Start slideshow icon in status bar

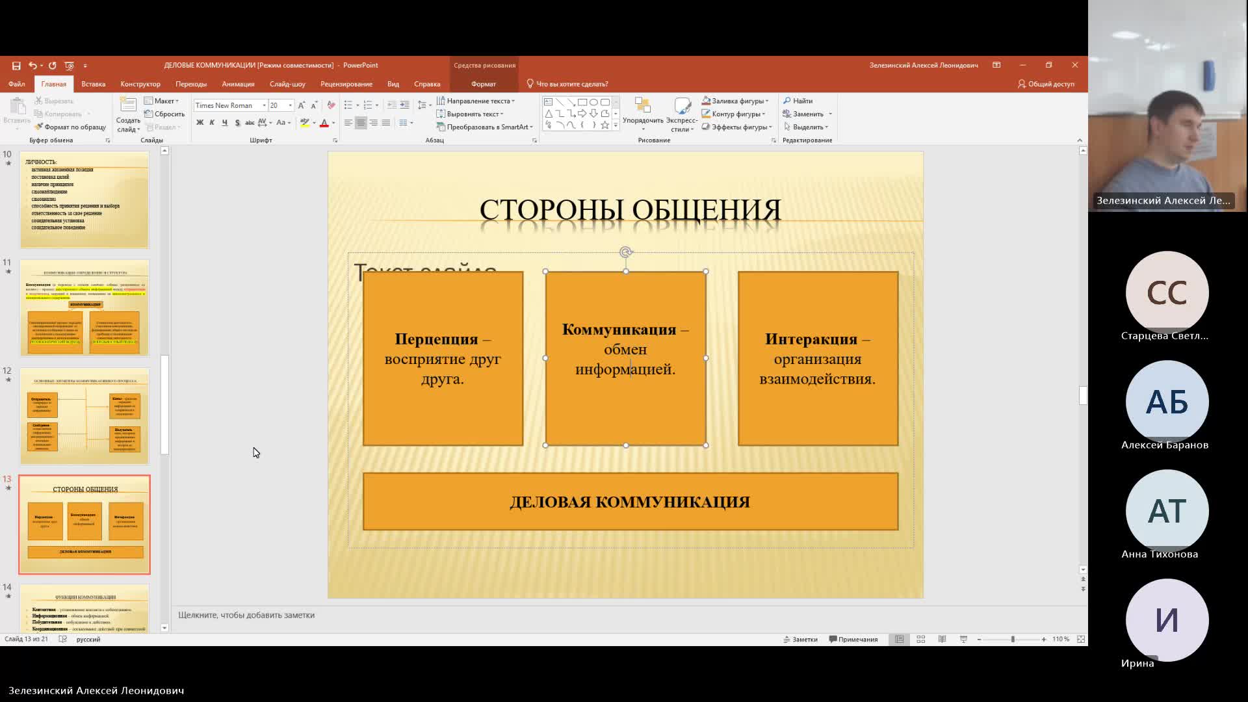(x=963, y=640)
